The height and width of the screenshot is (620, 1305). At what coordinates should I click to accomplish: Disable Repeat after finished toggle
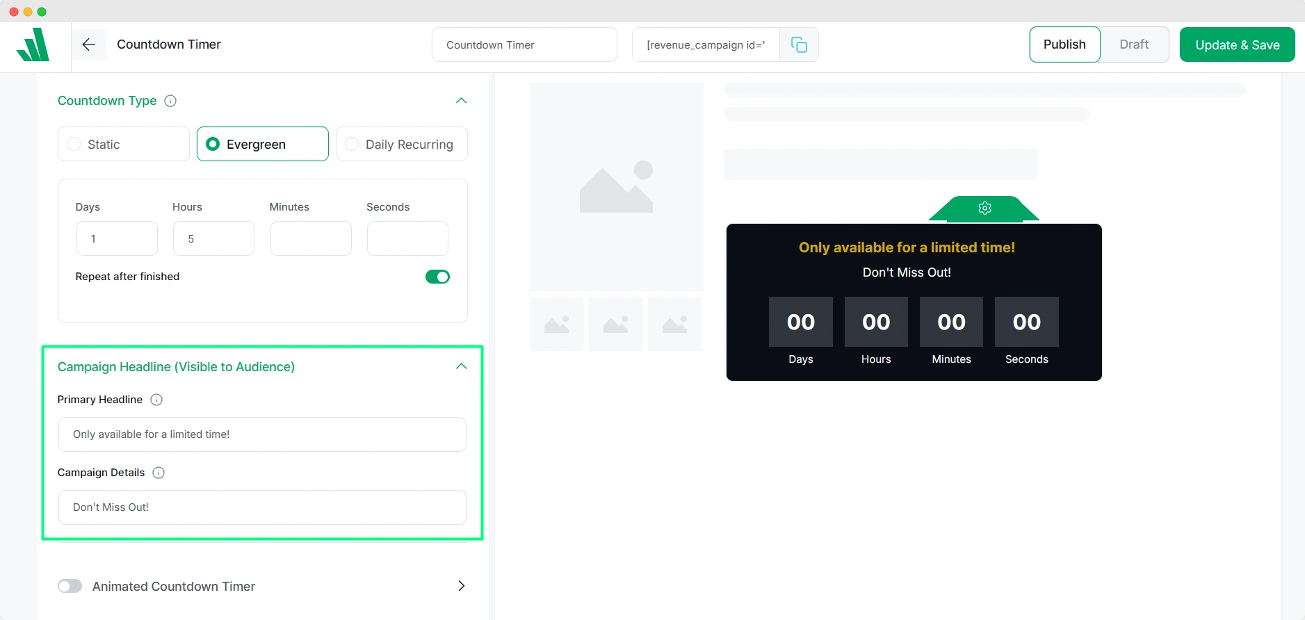tap(437, 277)
